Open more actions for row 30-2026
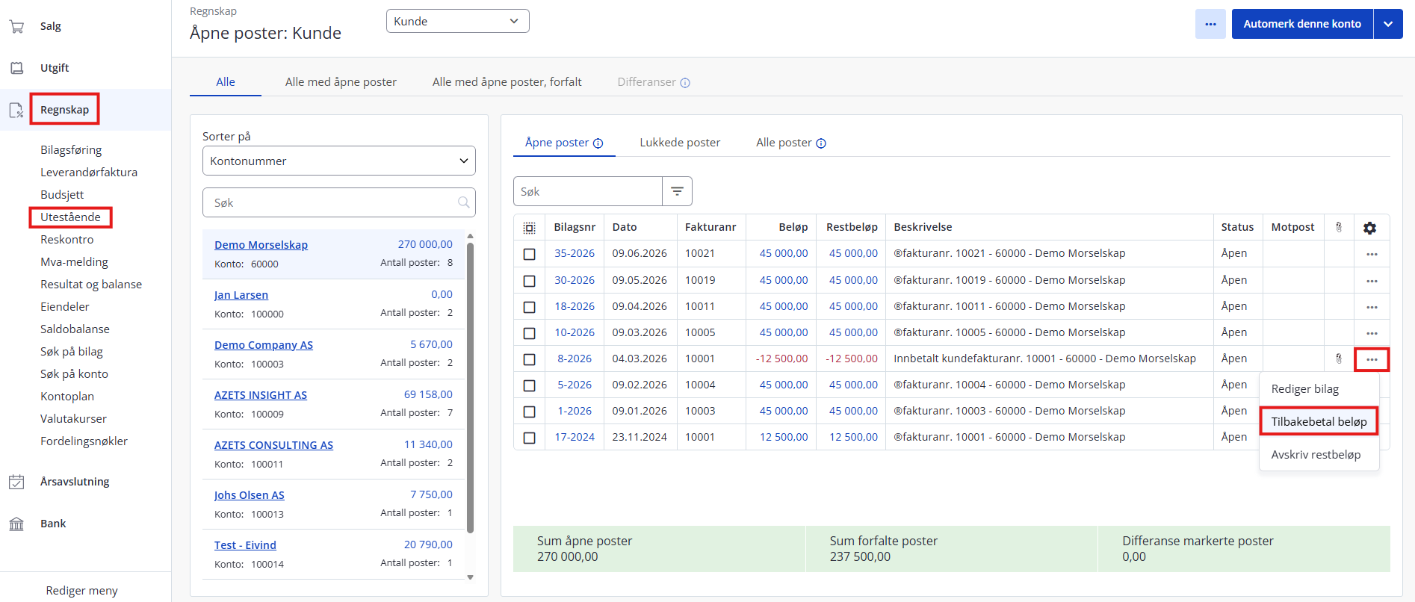The image size is (1415, 602). click(x=1372, y=281)
